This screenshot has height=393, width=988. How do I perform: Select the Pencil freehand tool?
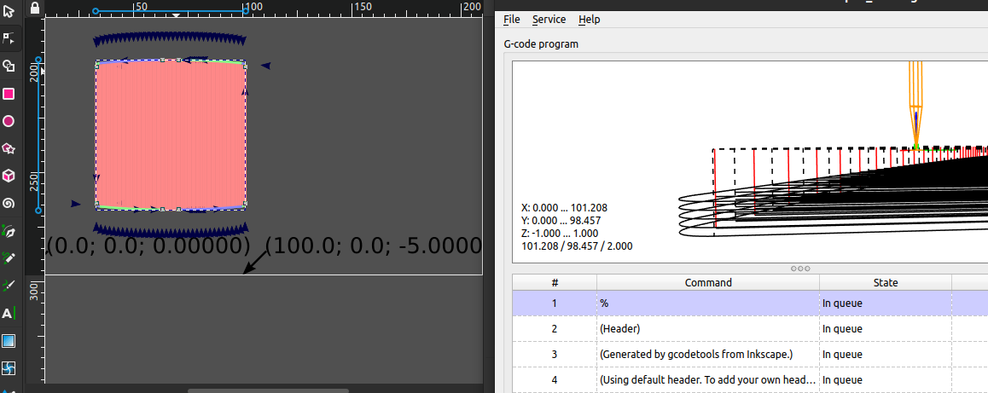click(x=9, y=258)
